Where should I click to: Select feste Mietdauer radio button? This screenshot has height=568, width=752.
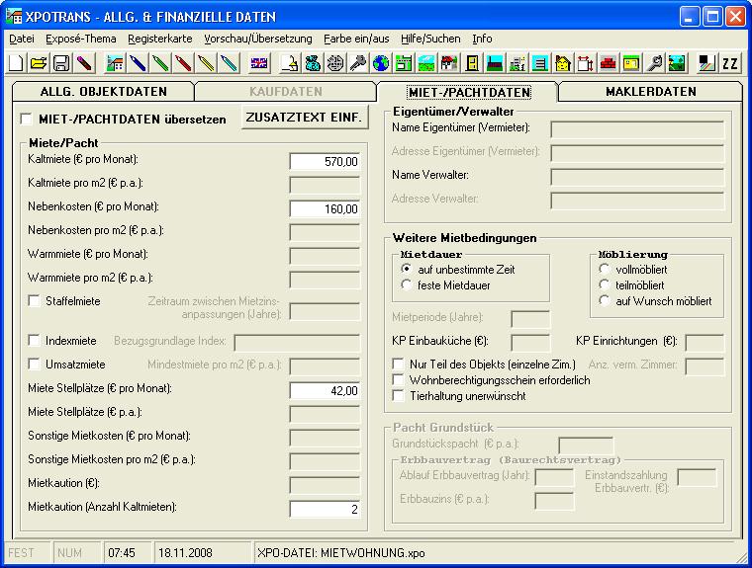(406, 285)
